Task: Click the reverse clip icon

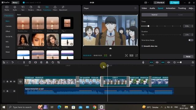Action: tap(41, 62)
